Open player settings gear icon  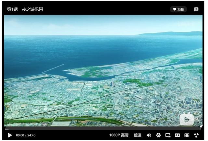click(x=158, y=135)
